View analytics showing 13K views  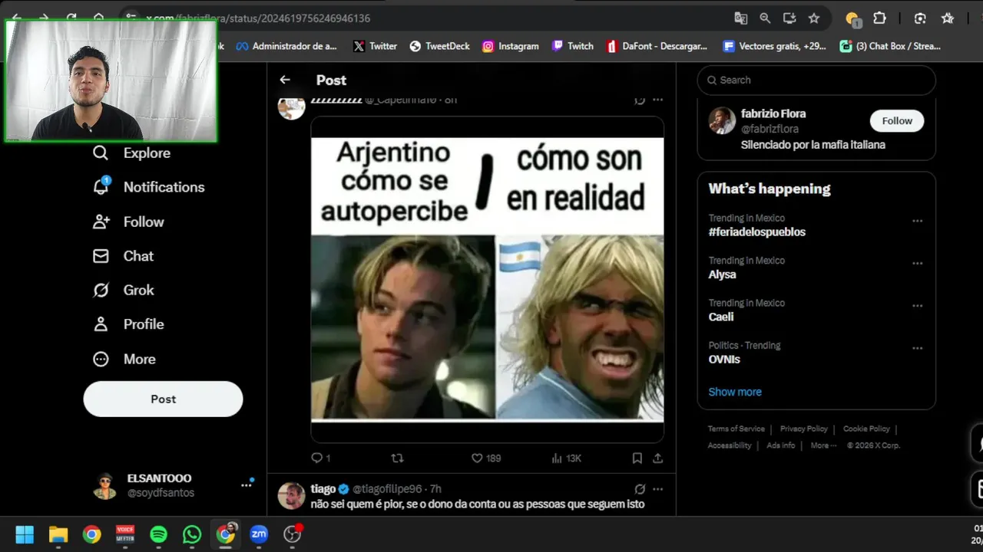coord(566,458)
